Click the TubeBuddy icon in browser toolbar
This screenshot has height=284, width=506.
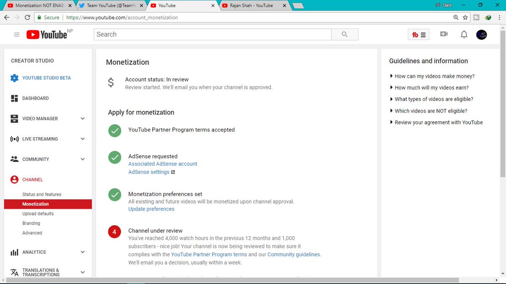(476, 18)
